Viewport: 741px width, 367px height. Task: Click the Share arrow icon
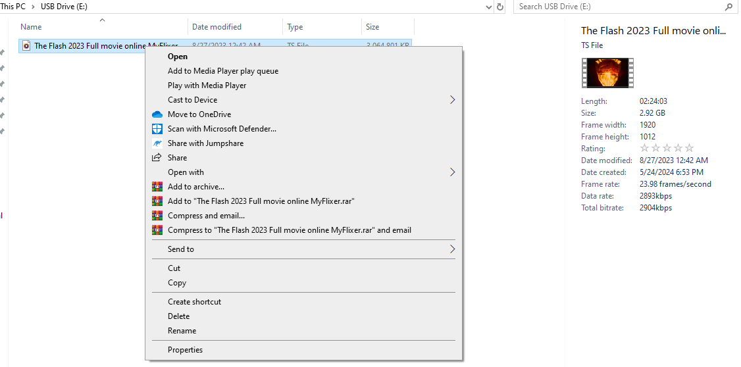click(157, 158)
